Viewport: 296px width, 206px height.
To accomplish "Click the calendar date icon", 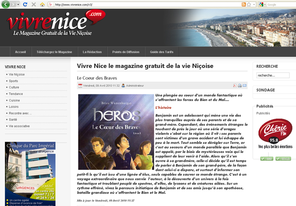I will coord(80,86).
